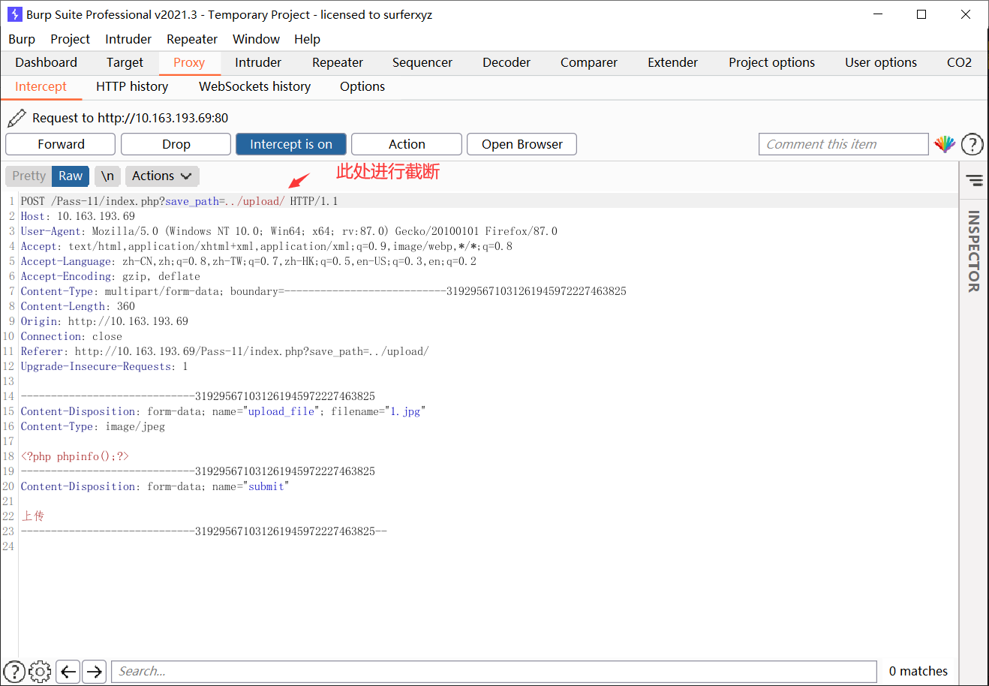This screenshot has width=989, height=686.
Task: Click the Host header line
Action: point(78,216)
